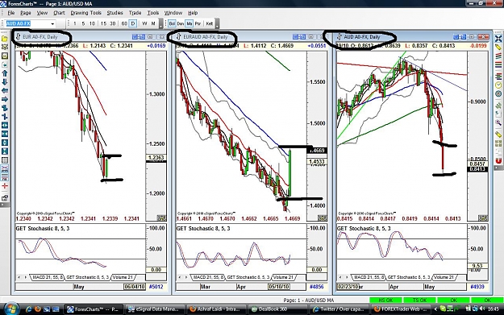The image size is (504, 315).
Task: Select the crossing arrows tool in right toolbar
Action: tap(498, 39)
